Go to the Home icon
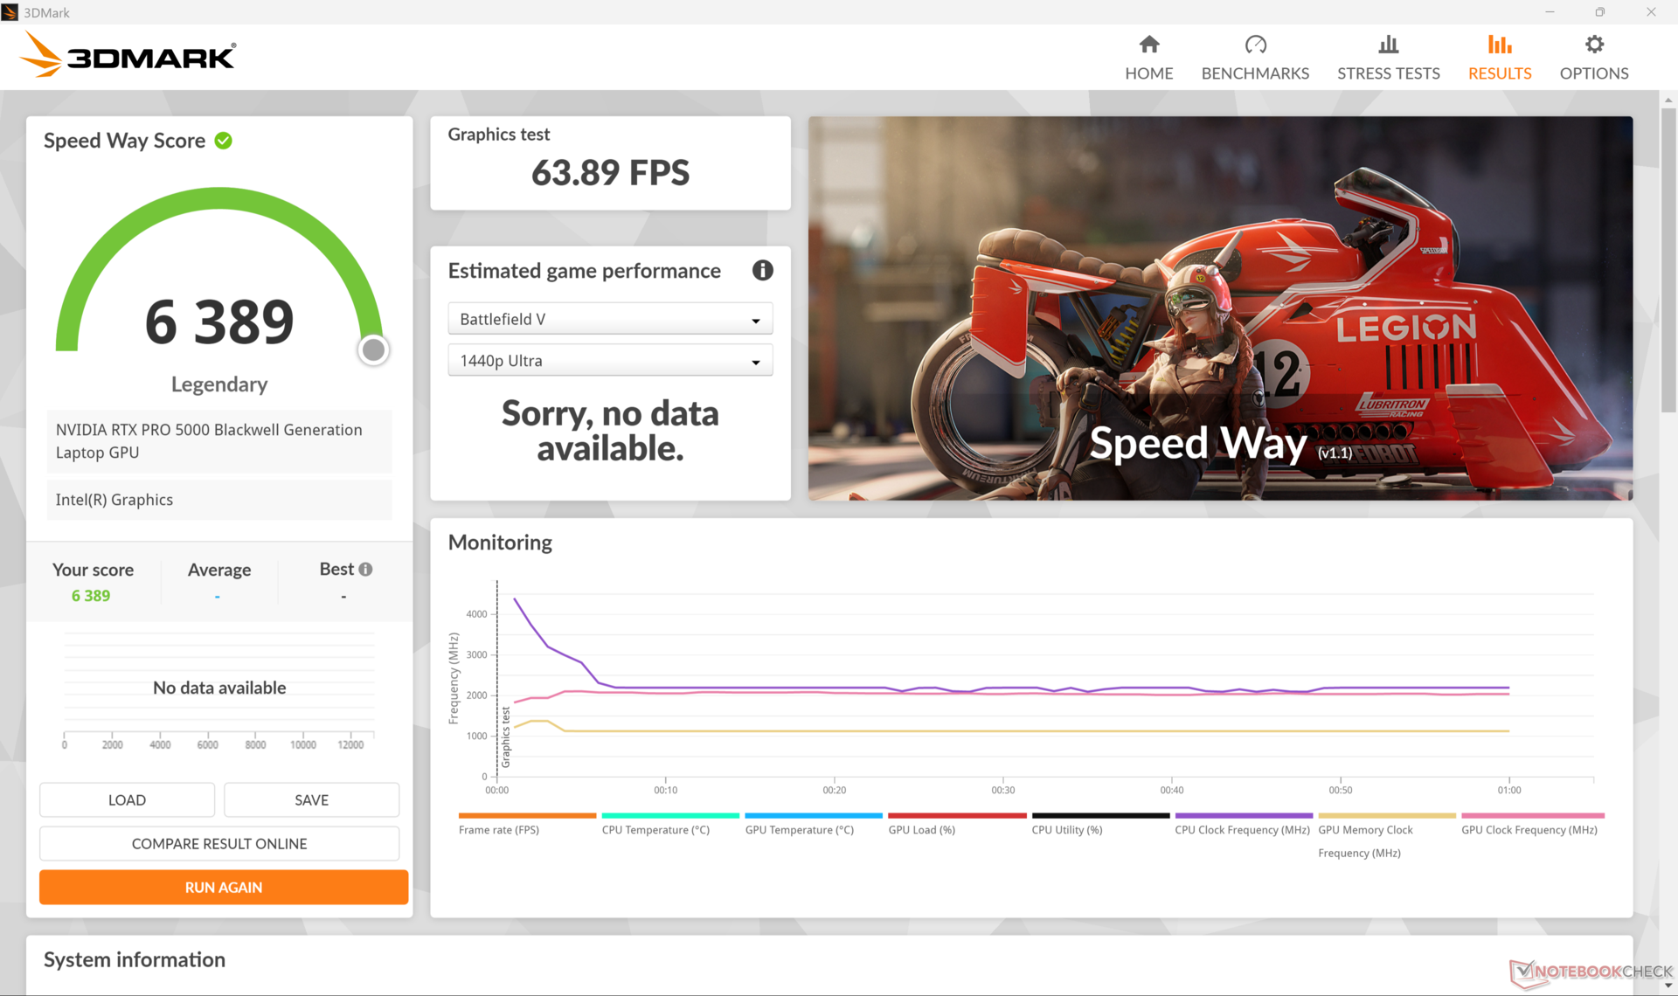The width and height of the screenshot is (1678, 996). point(1148,45)
